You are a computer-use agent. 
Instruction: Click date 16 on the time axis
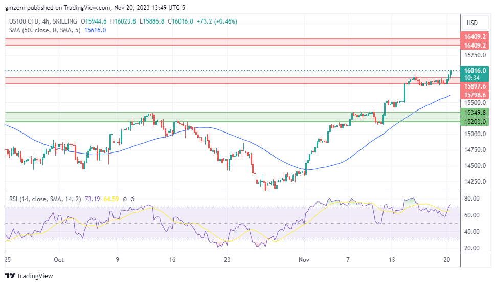172,259
